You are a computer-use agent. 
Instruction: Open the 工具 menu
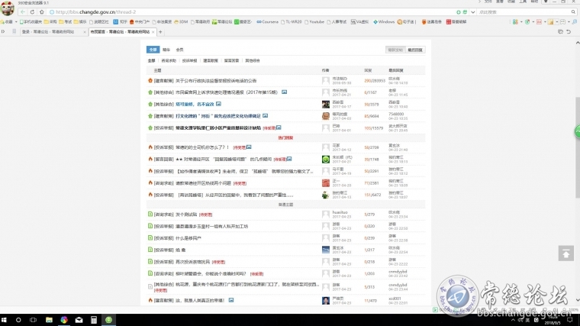tap(523, 2)
